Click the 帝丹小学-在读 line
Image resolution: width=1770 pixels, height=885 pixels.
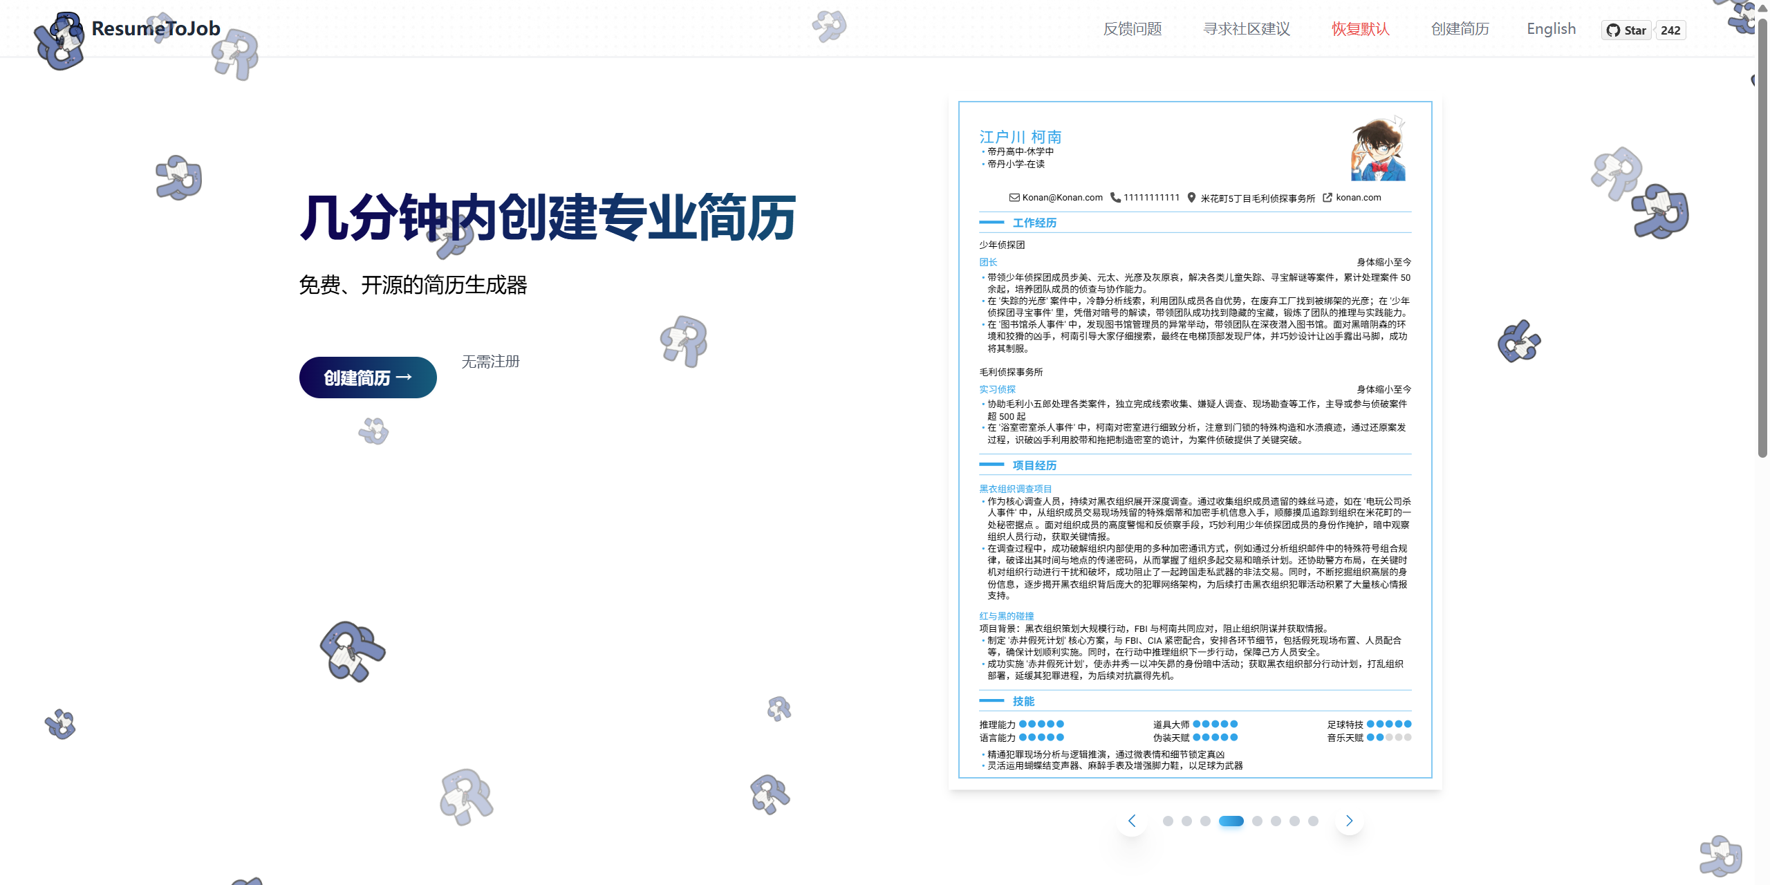tap(1016, 164)
